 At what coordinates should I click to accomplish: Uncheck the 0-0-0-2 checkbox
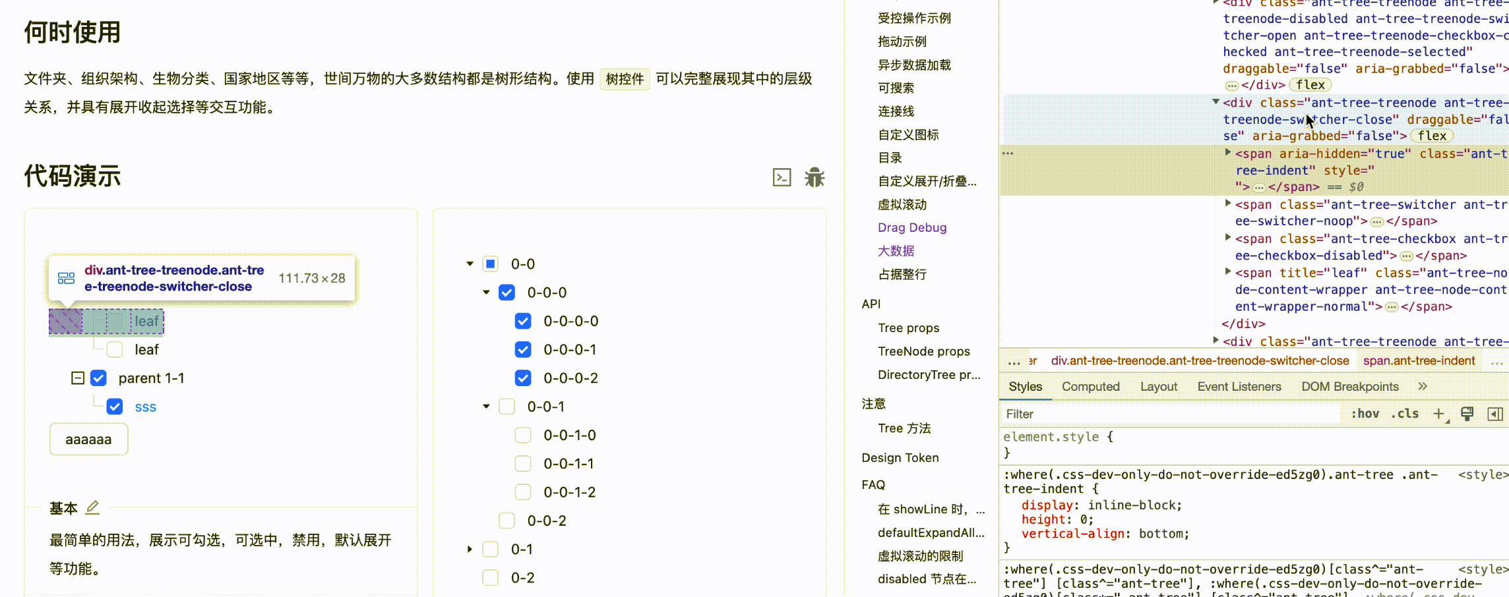523,378
